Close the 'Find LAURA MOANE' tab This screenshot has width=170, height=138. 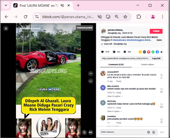pos(69,5)
